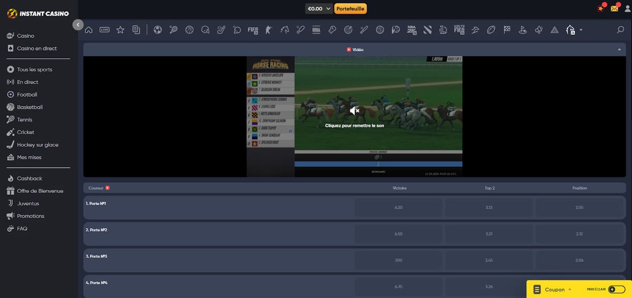Screen dimensions: 632x298
Task: Select the NBA 2K icon
Action: tap(411, 30)
